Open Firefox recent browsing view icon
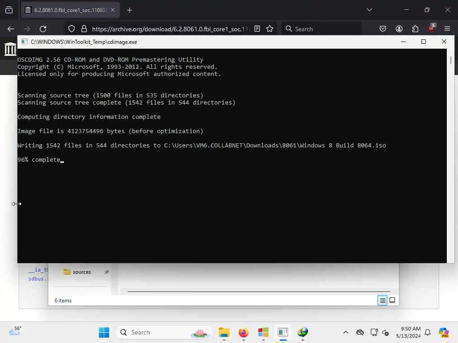The height and width of the screenshot is (343, 458). click(9, 10)
